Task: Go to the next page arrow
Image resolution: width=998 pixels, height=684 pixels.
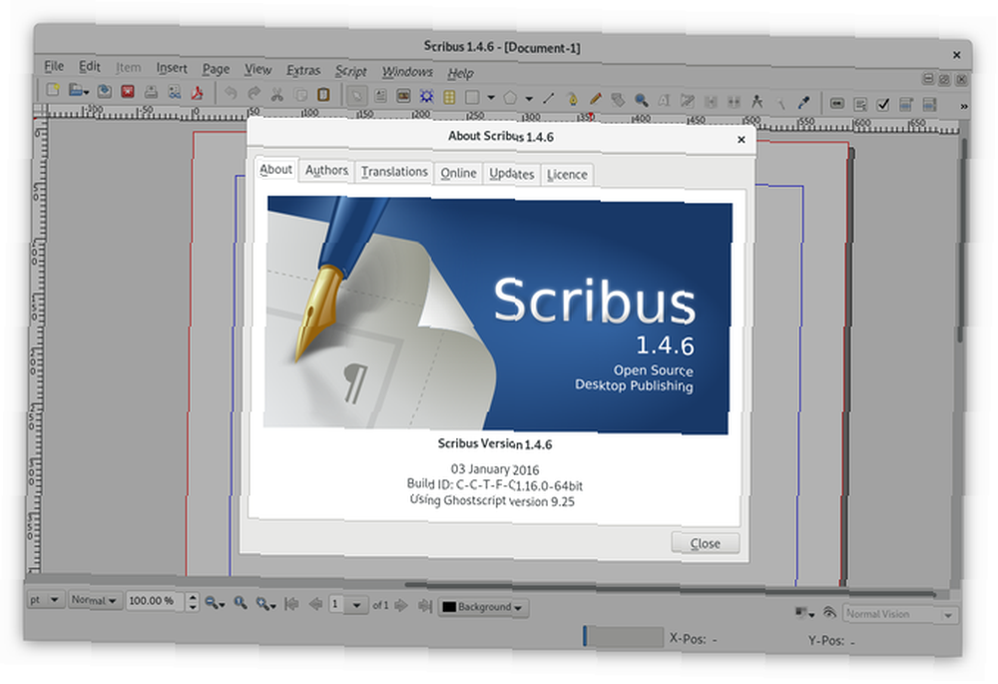Action: (401, 605)
